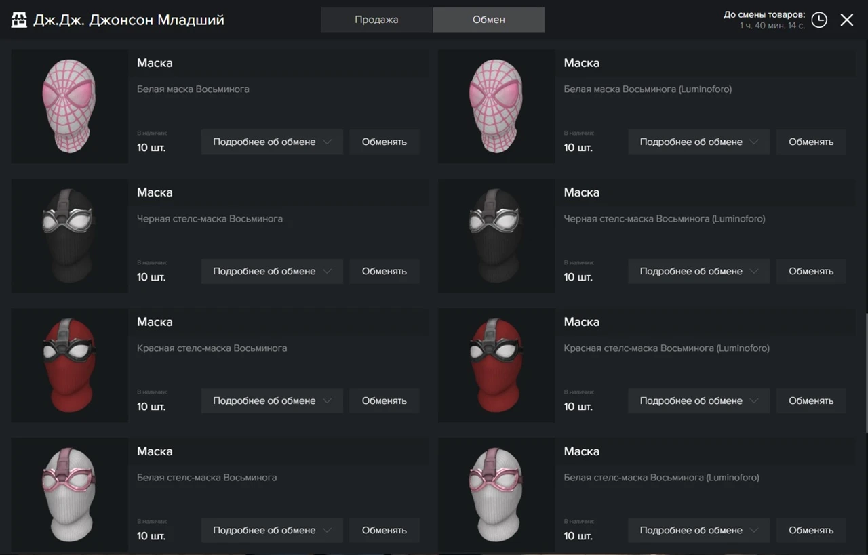The width and height of the screenshot is (868, 555).
Task: Select the Белая стелс-маска Восьминога thumbnail
Action: [70, 494]
